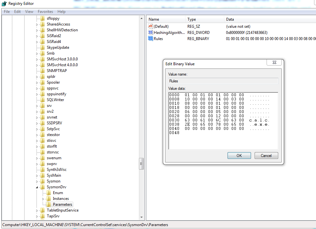Image resolution: width=316 pixels, height=229 pixels.
Task: Click the spldr folder icon
Action: click(43, 77)
